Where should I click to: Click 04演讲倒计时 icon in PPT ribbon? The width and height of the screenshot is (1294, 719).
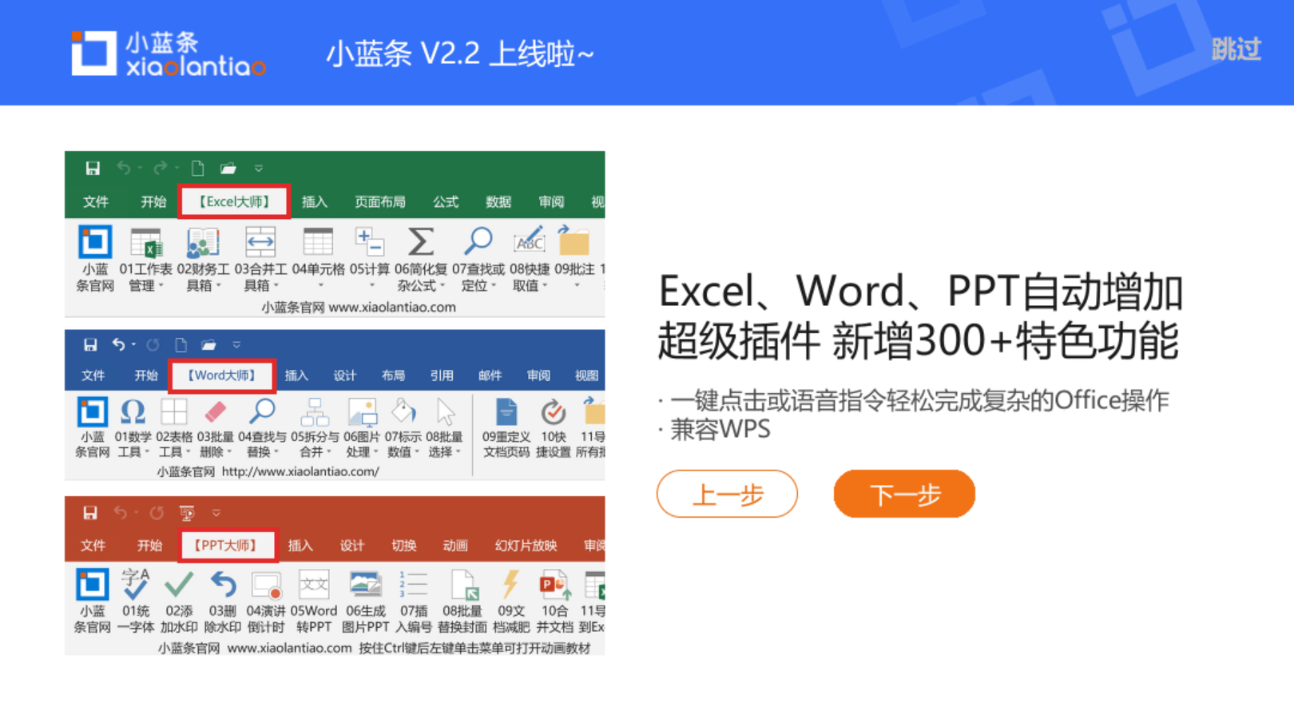[x=266, y=585]
